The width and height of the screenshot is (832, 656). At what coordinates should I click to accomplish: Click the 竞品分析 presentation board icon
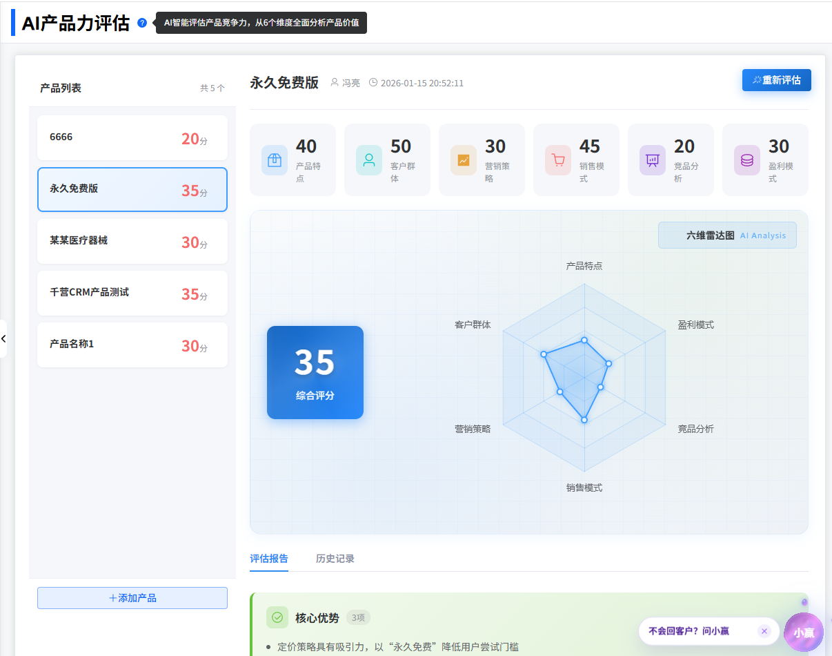tap(653, 160)
